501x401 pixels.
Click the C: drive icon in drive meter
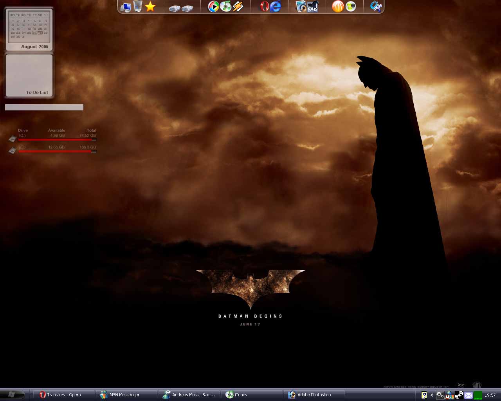[x=13, y=138]
